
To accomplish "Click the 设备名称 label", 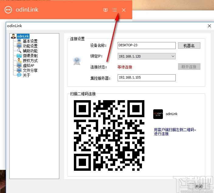I will click(x=98, y=45).
